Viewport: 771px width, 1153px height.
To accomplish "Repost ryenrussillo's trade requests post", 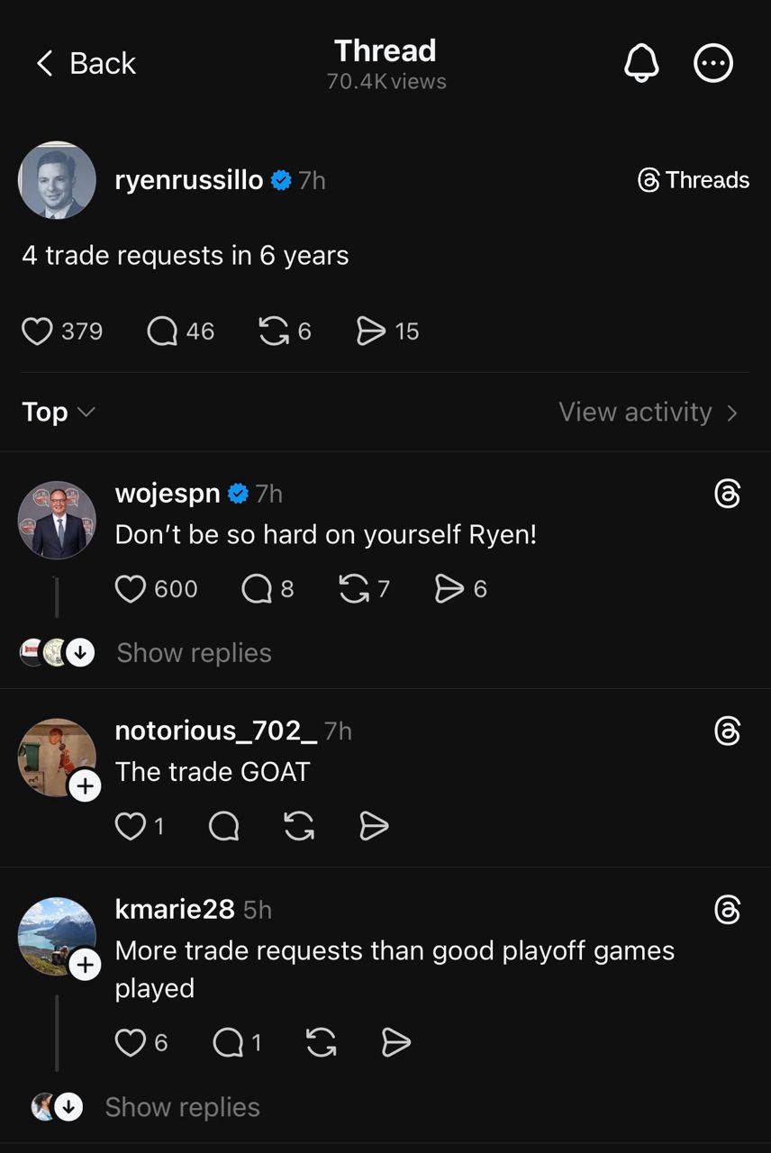I will click(274, 331).
